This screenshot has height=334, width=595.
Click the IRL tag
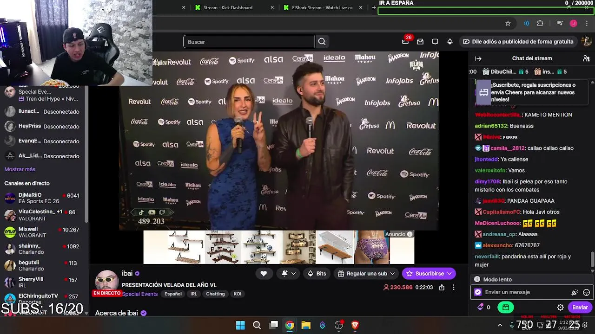coord(194,294)
